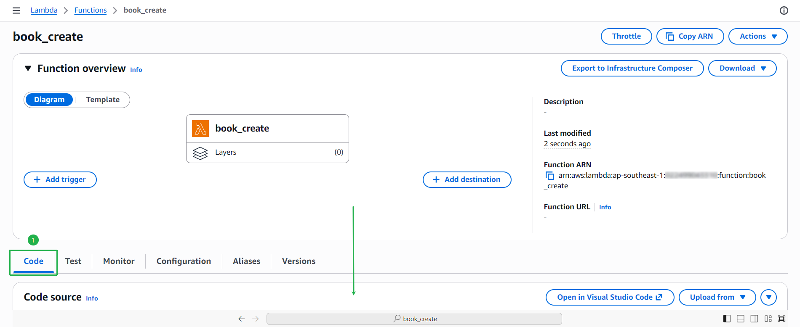Go to the Lambda breadcrumb link

pyautogui.click(x=44, y=10)
